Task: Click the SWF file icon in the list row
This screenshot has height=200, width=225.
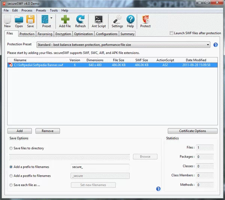Action: coord(10,65)
